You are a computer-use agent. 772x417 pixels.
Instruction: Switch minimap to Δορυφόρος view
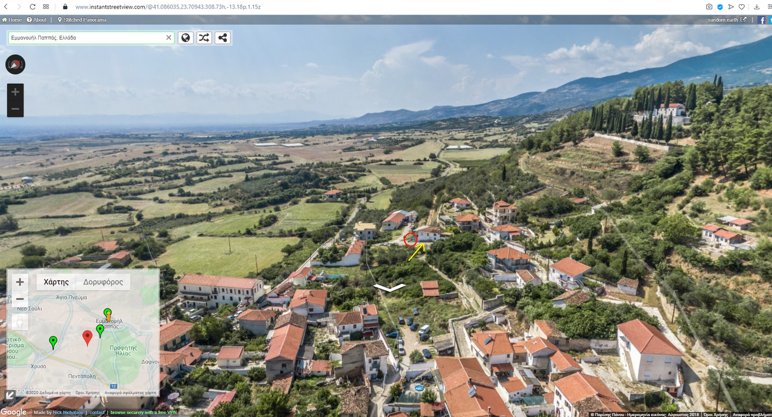pyautogui.click(x=103, y=282)
